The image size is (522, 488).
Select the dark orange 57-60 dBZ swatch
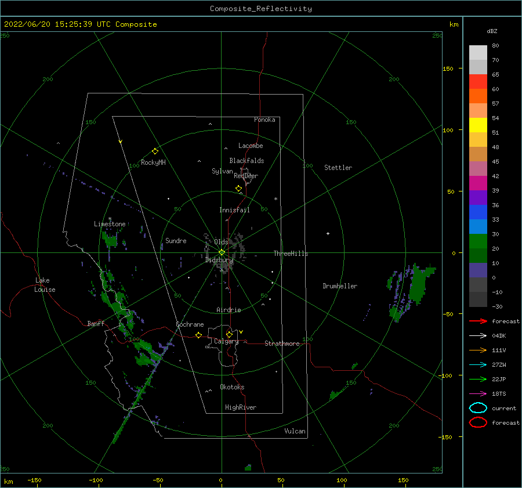click(478, 96)
